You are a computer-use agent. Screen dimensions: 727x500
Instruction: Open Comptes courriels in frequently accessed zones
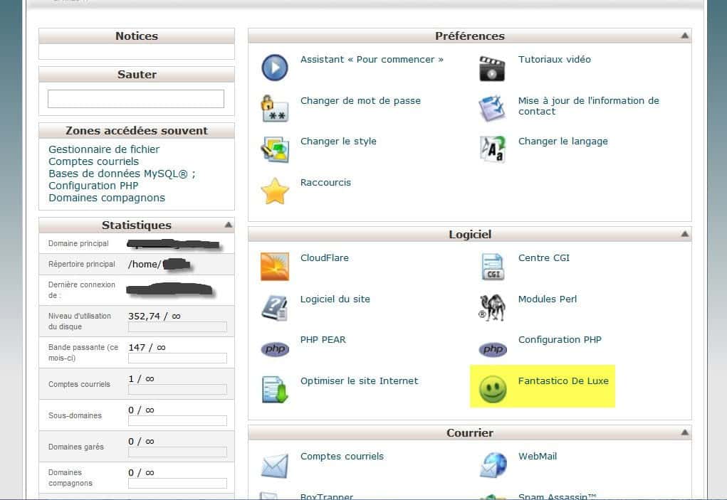(94, 161)
